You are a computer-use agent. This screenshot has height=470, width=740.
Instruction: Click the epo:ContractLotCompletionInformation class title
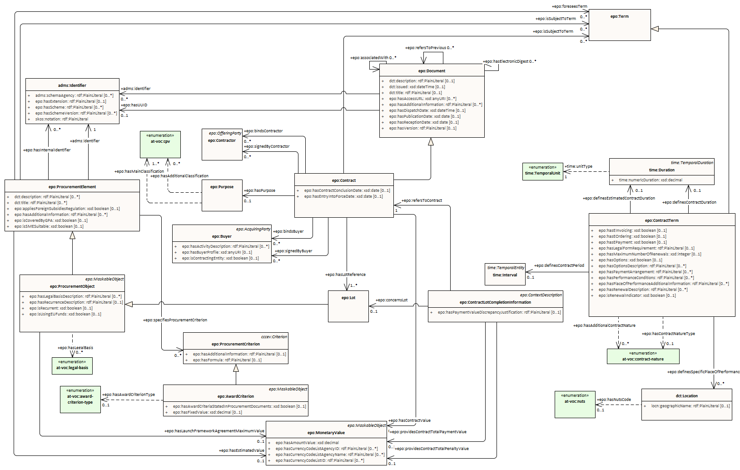pyautogui.click(x=495, y=302)
